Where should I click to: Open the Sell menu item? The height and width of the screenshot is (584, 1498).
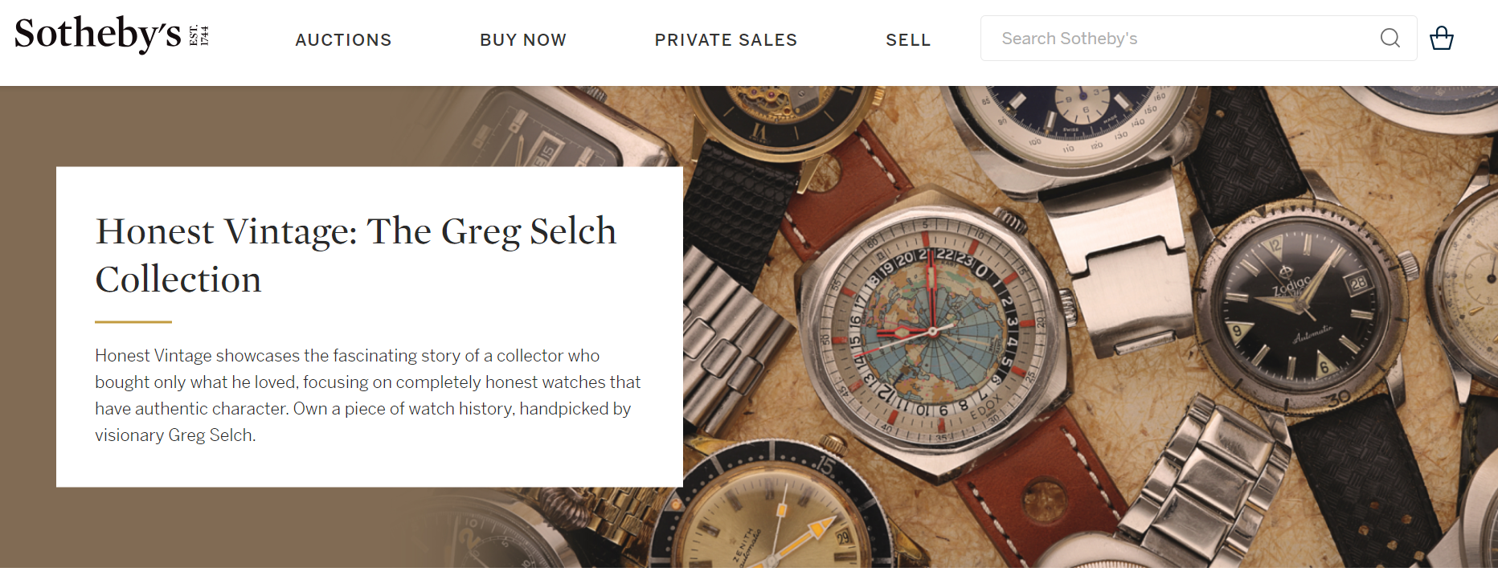coord(908,39)
